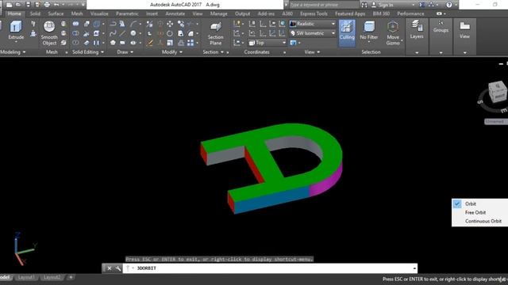508x285 pixels.
Task: Open the Top UCS dropdown
Action: (267, 43)
